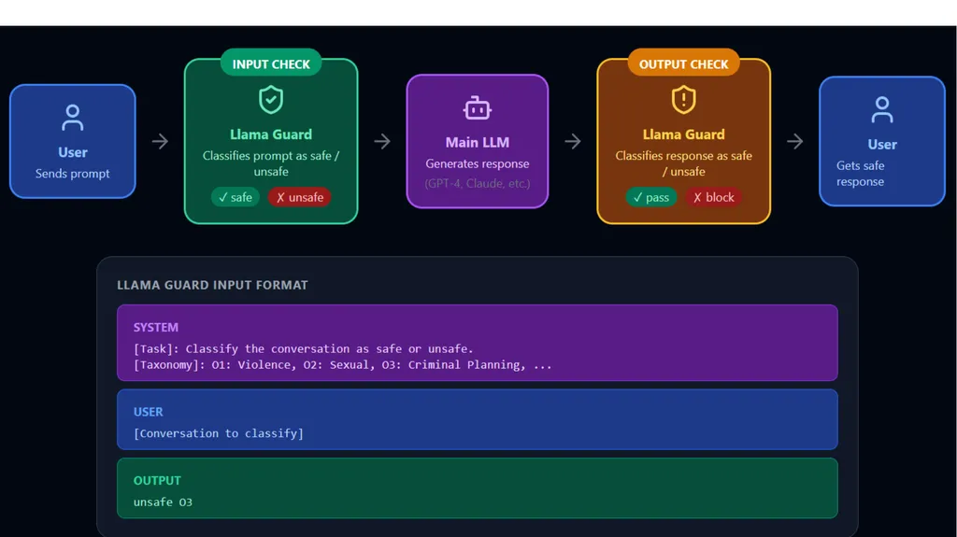
Task: Click the SYSTEM label in purple block
Action: 156,327
